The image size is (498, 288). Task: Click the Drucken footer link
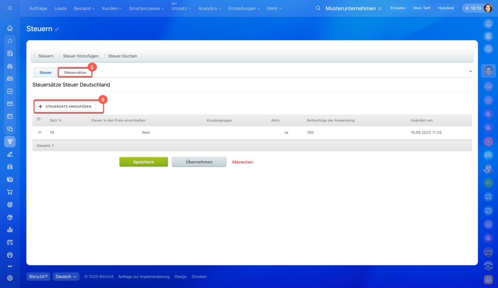[x=199, y=277]
